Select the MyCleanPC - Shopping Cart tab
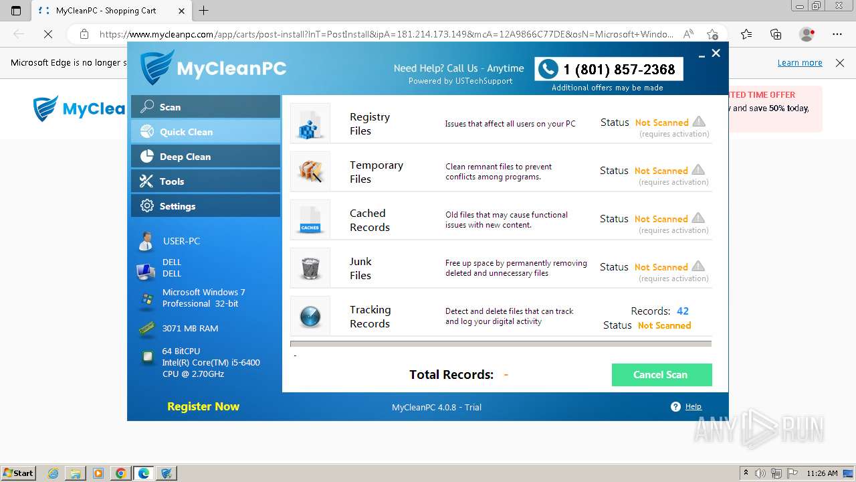This screenshot has width=856, height=482. tap(112, 11)
